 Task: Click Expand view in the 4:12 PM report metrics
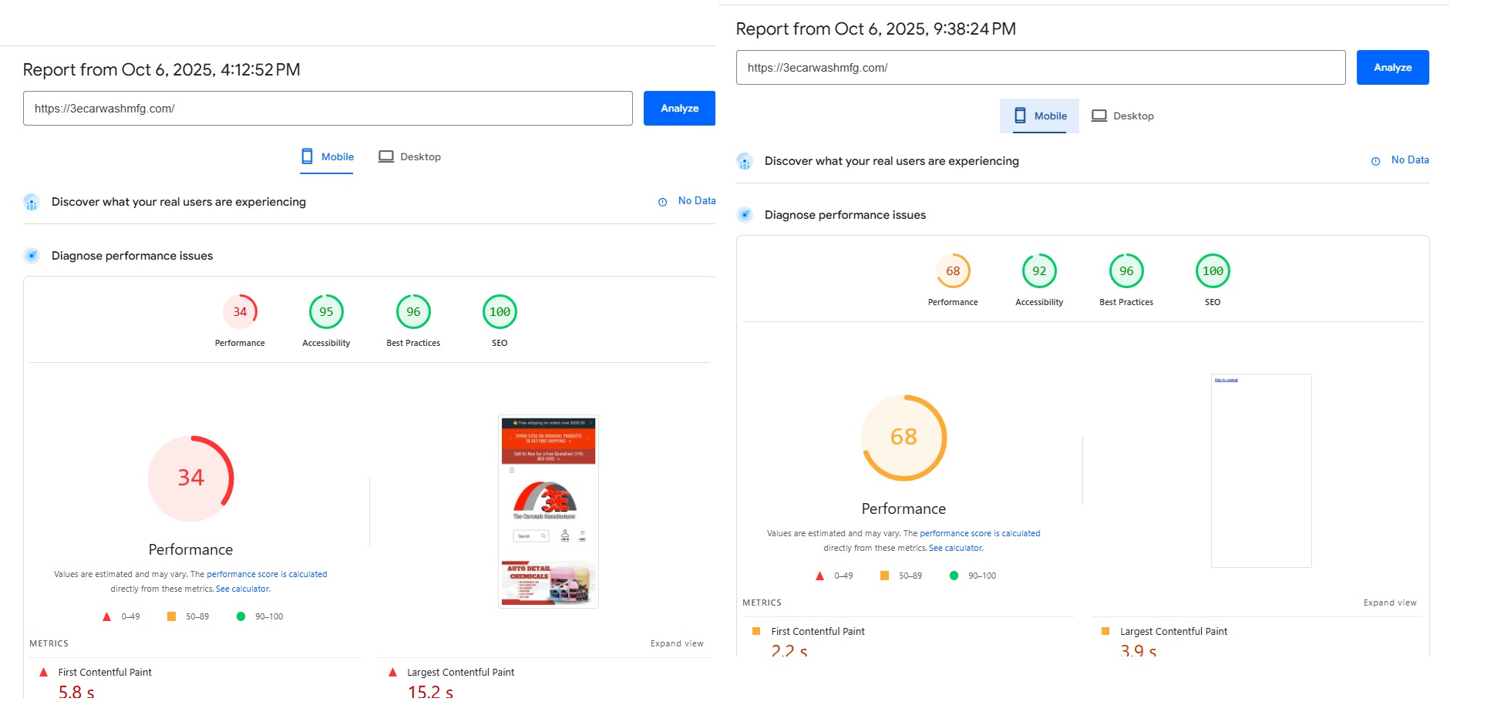tap(677, 643)
